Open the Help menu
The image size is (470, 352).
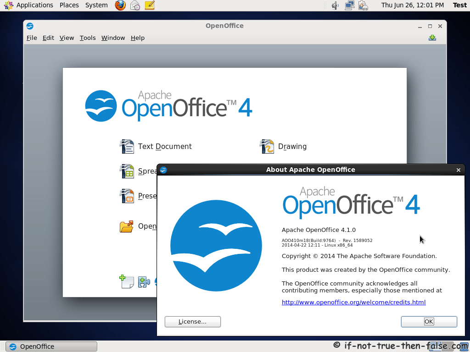click(138, 38)
